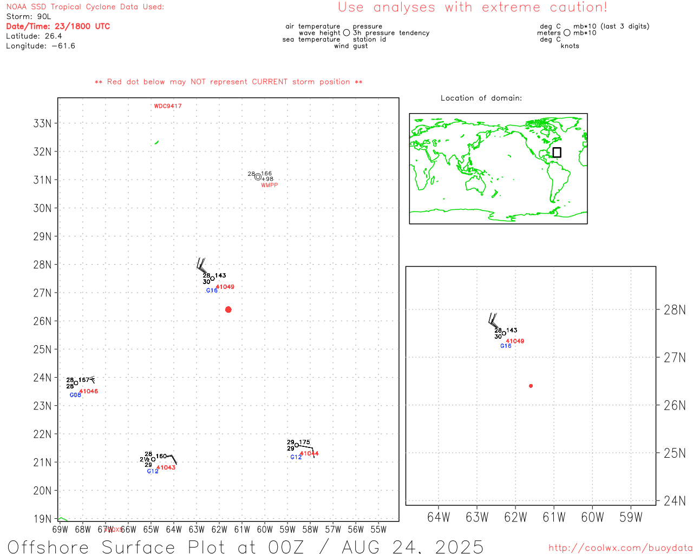Click gust label G08 near buoy 41046
The height and width of the screenshot is (554, 693).
click(75, 395)
